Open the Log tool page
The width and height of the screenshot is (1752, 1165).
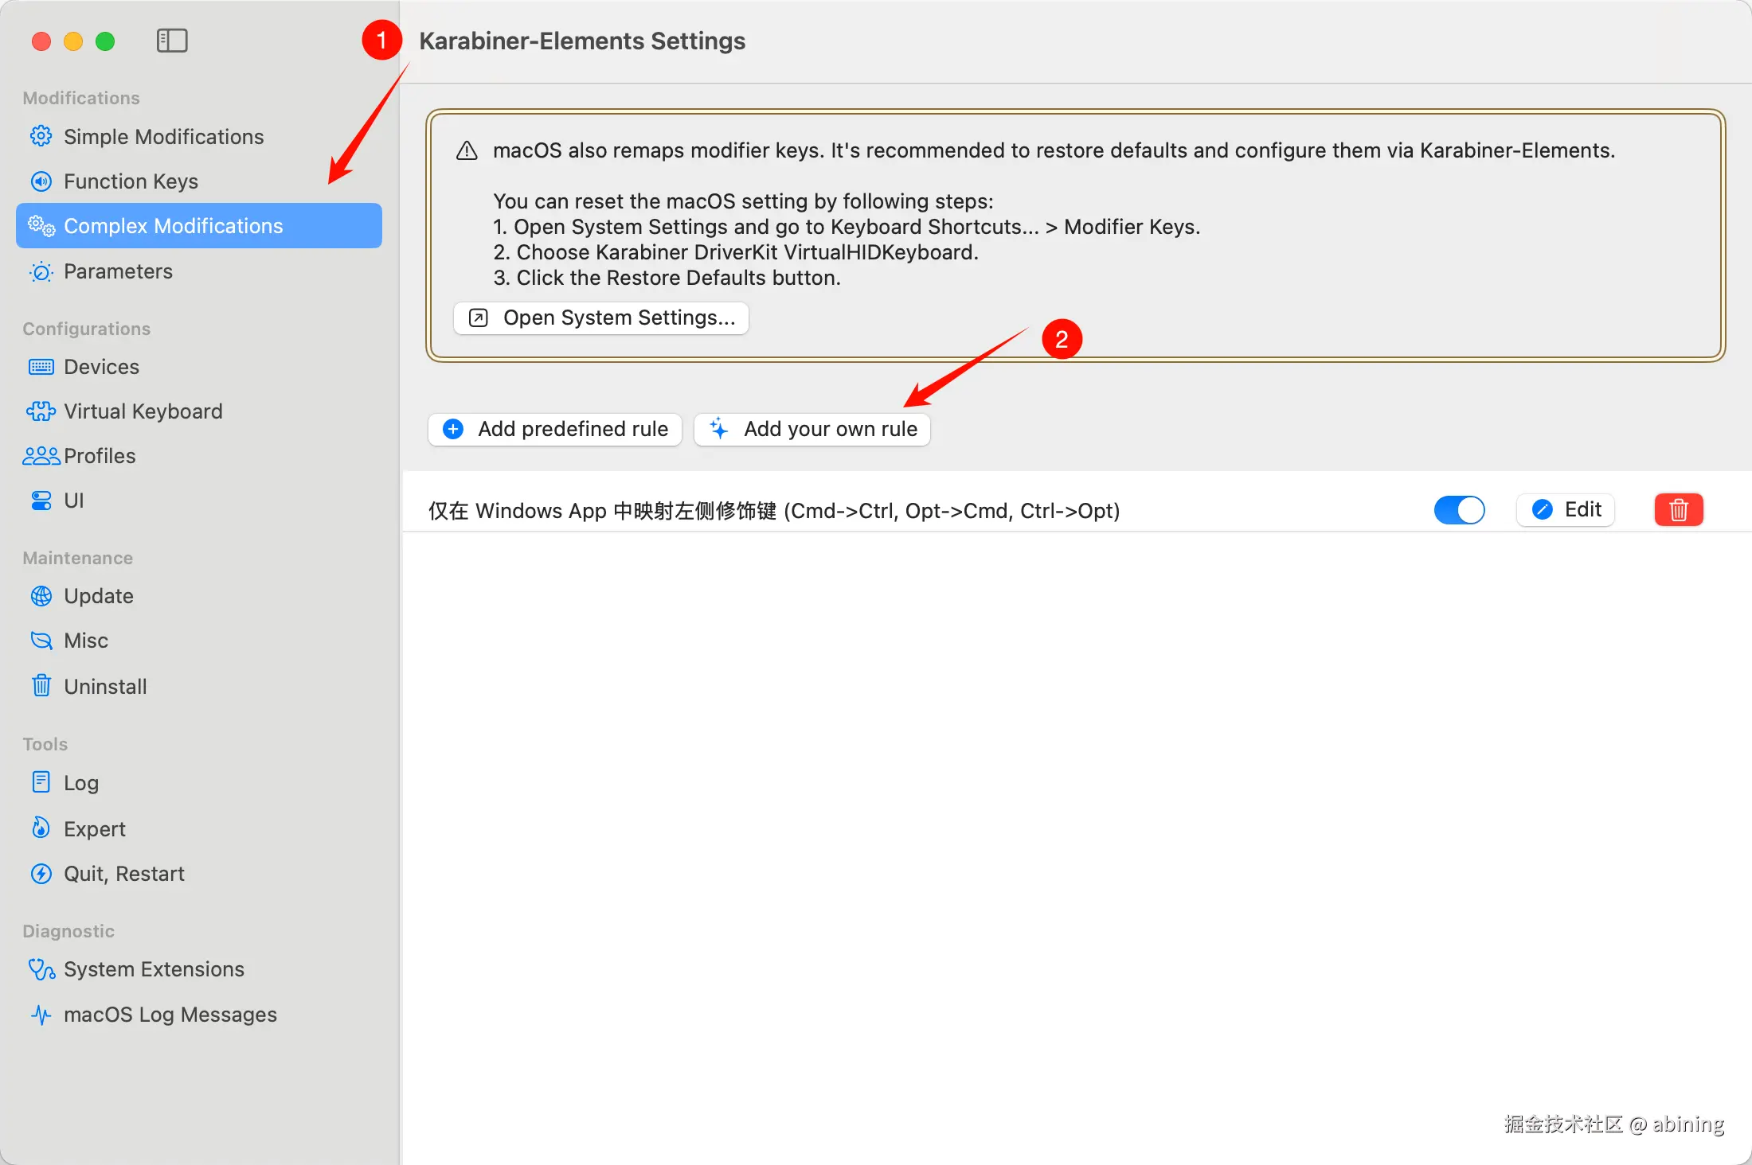[x=80, y=783]
